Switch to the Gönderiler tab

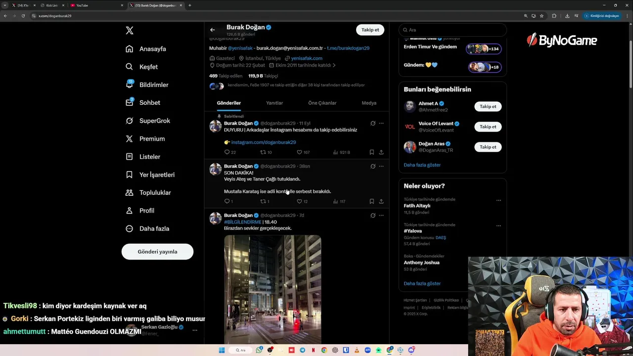tap(228, 103)
